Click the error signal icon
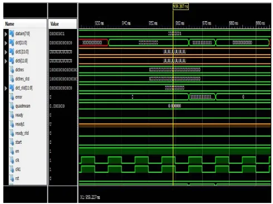This screenshot has height=204, width=273. tap(12, 97)
